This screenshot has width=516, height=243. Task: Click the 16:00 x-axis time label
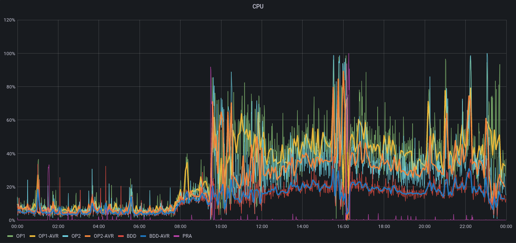[343, 226]
